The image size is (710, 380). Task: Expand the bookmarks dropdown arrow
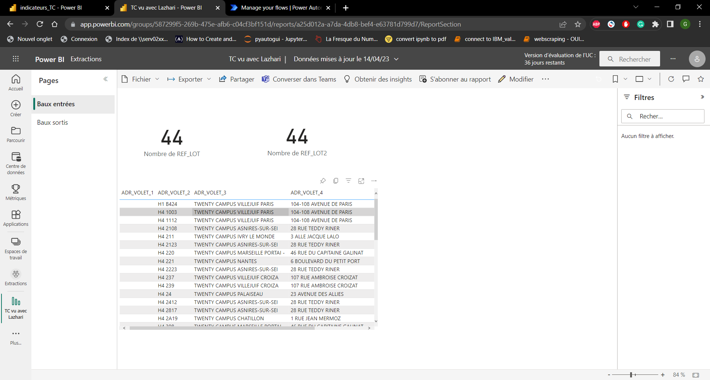(x=625, y=79)
